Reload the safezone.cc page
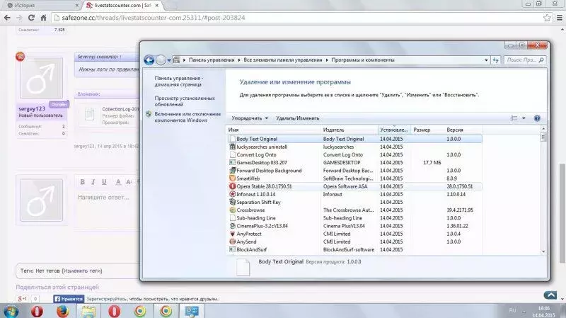This screenshot has width=566, height=318. 31,18
